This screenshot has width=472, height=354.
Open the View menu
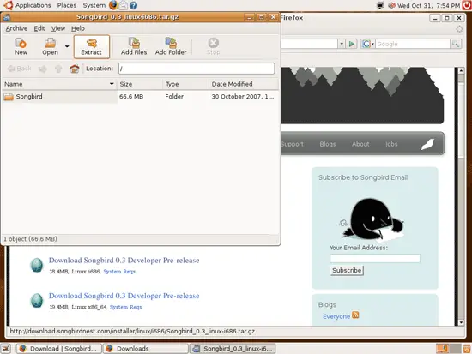pos(58,28)
